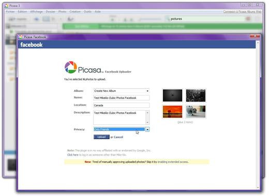269x196 pixels.
Task: Expand the Privacy dropdown arrow
Action: tap(147, 129)
